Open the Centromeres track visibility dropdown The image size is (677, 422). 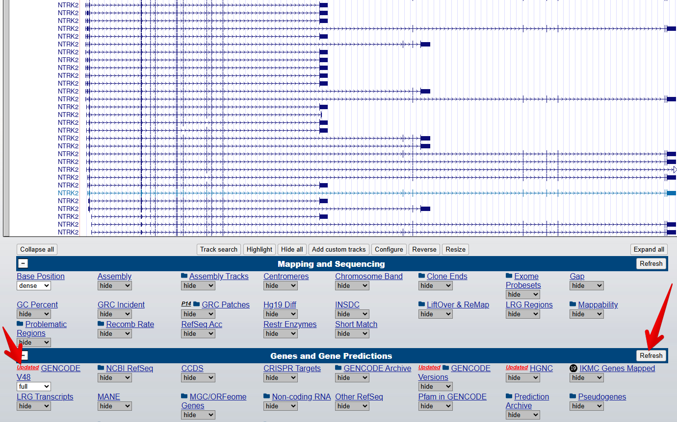[280, 286]
